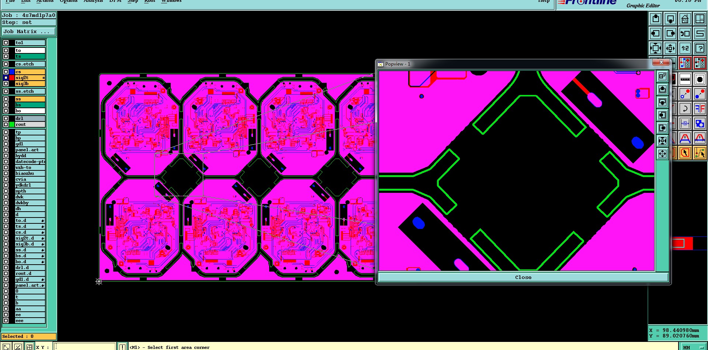Click Popview zoom out icon at bottom
This screenshot has height=350, width=708.
(663, 153)
